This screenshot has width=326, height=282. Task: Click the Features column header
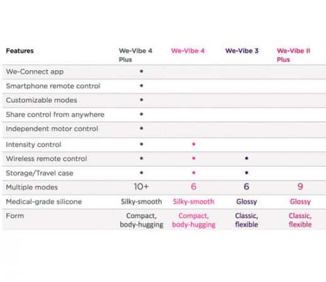coord(19,51)
